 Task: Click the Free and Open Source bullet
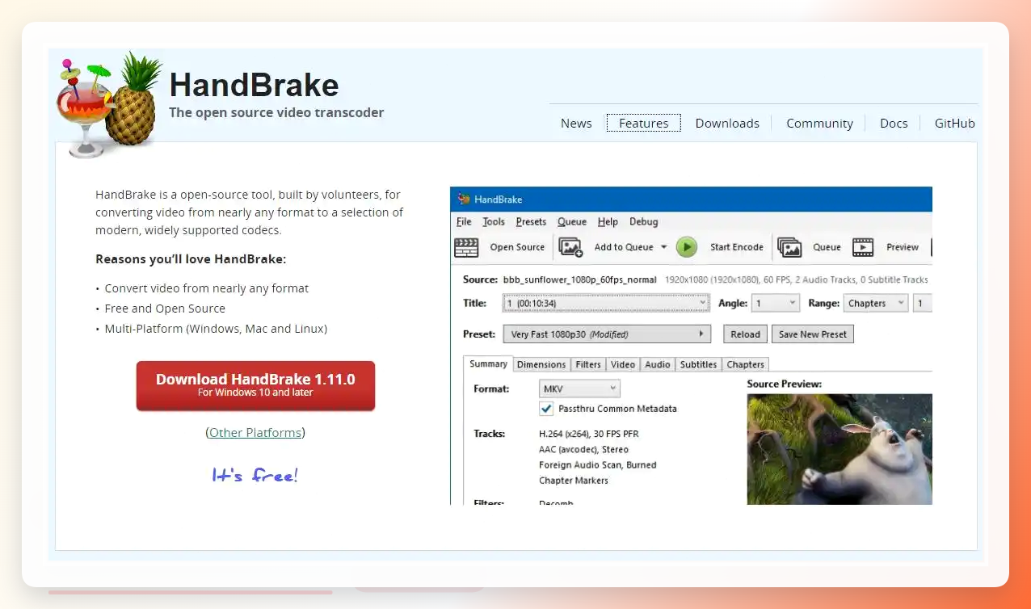point(165,309)
